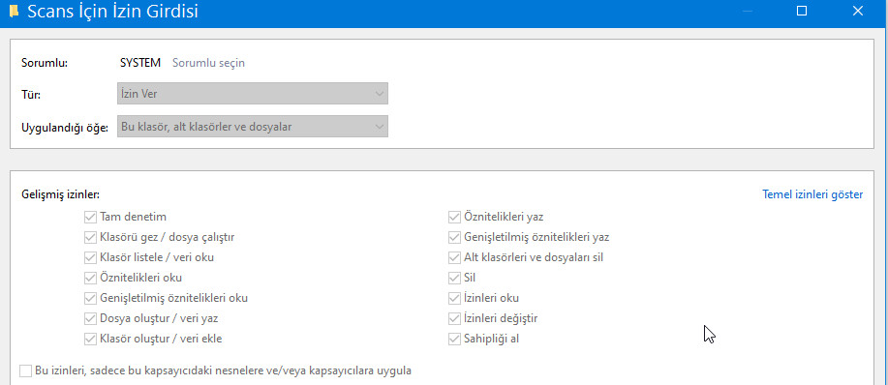The height and width of the screenshot is (385, 888).
Task: Close the Scans İçin İzin Girdisi window
Action: (857, 11)
